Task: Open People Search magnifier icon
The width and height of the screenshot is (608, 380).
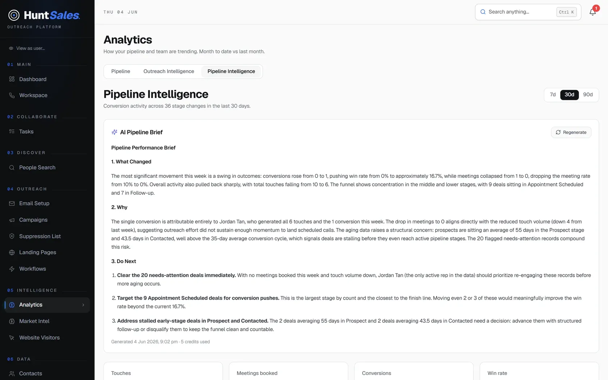Action: [12, 168]
